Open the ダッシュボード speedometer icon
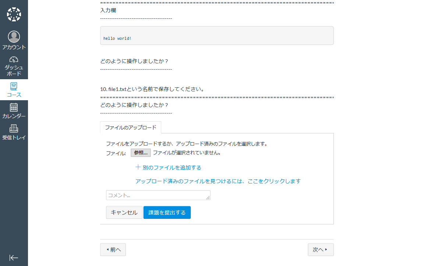The height and width of the screenshot is (266, 438). 14,59
